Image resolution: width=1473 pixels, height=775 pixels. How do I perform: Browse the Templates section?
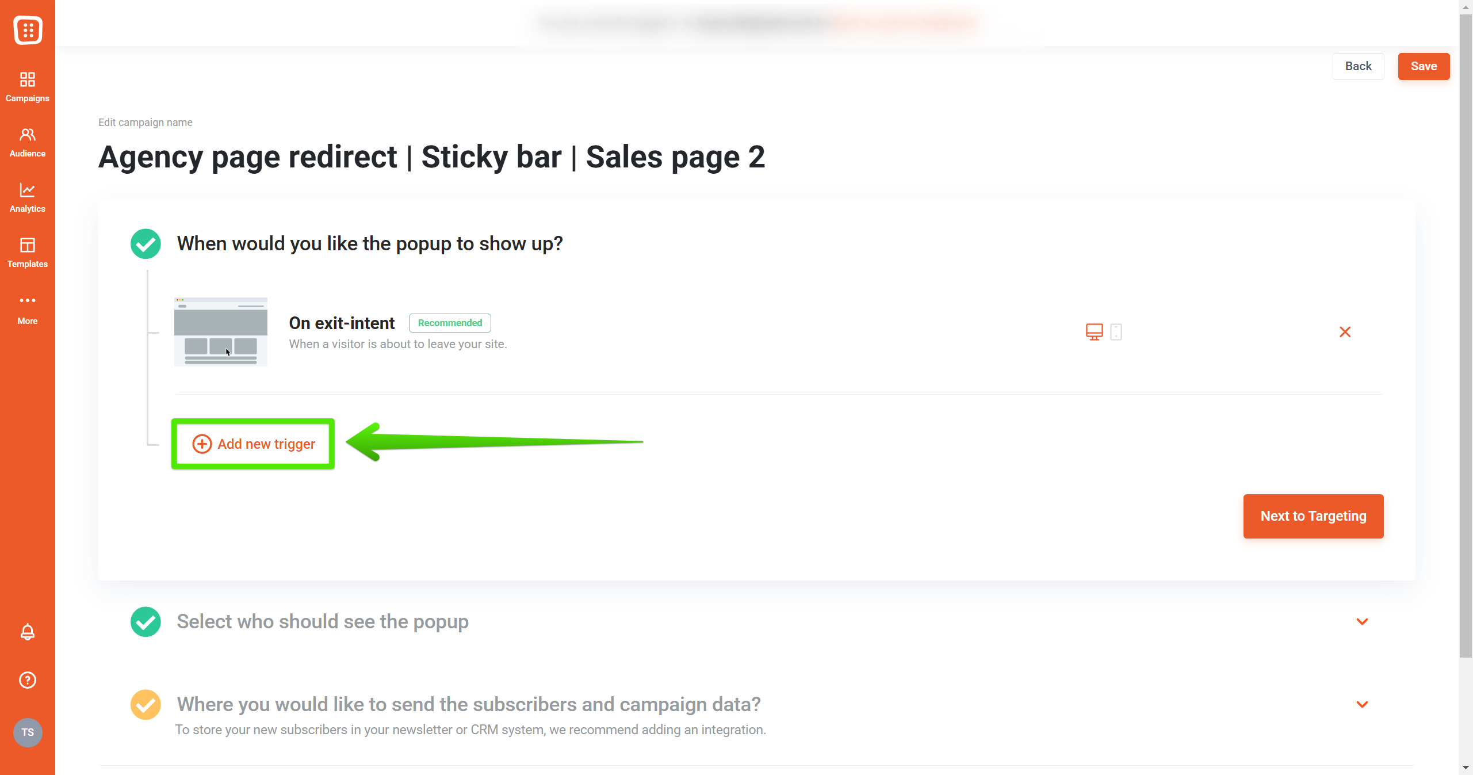point(28,253)
